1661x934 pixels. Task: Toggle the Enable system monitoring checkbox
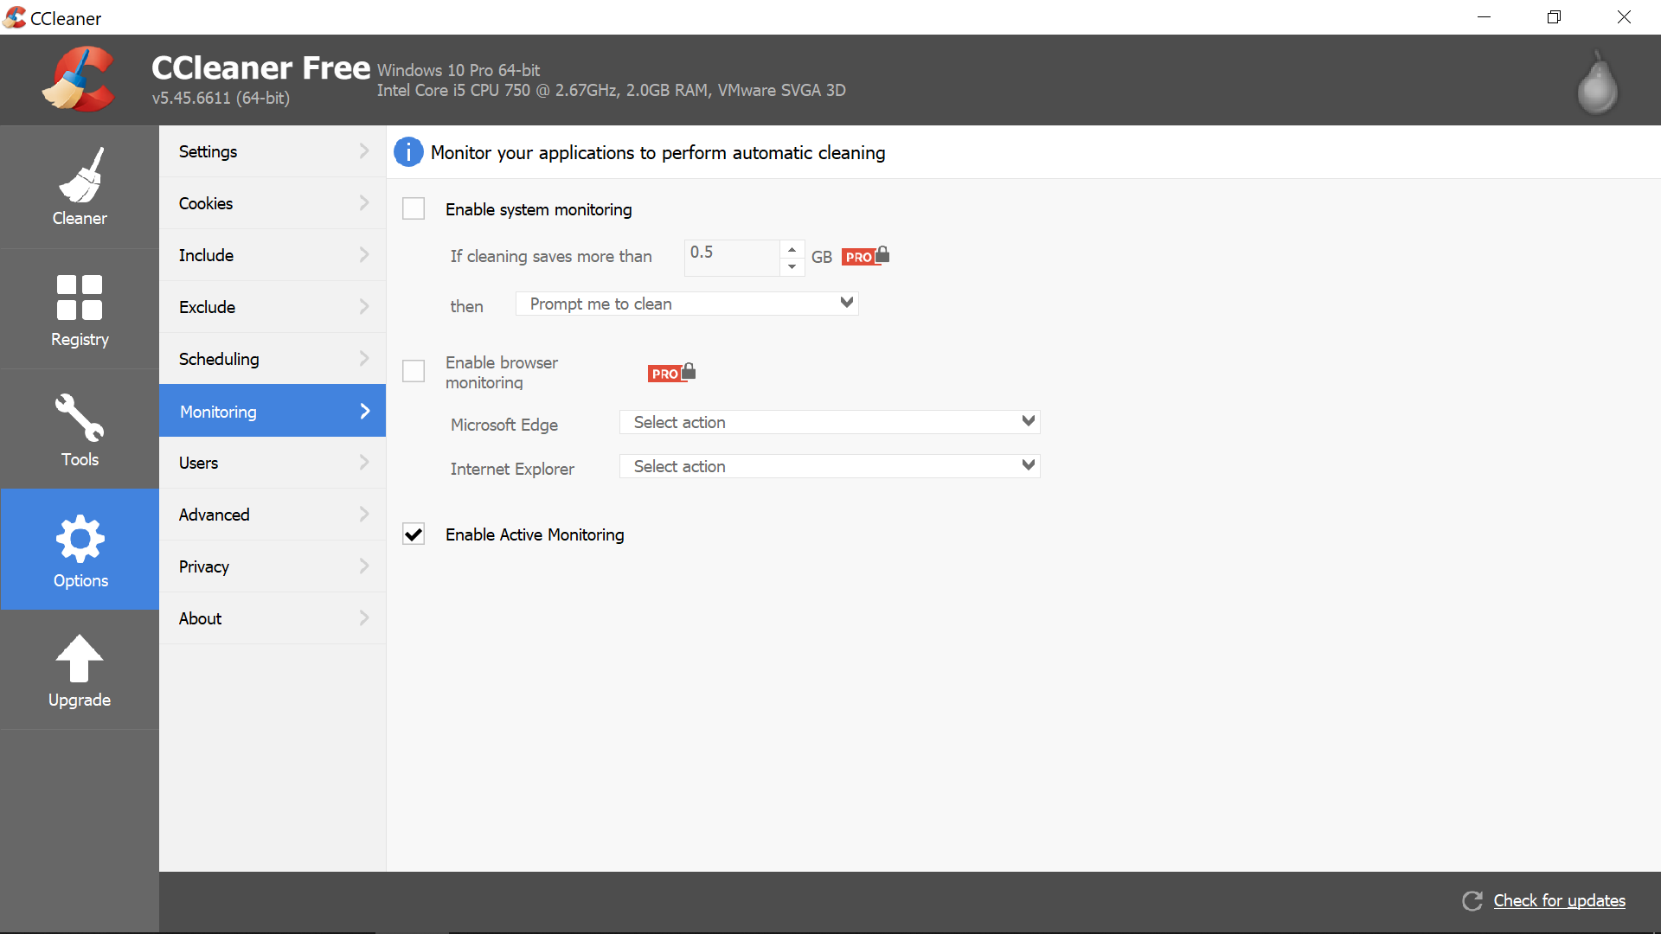[x=413, y=208]
